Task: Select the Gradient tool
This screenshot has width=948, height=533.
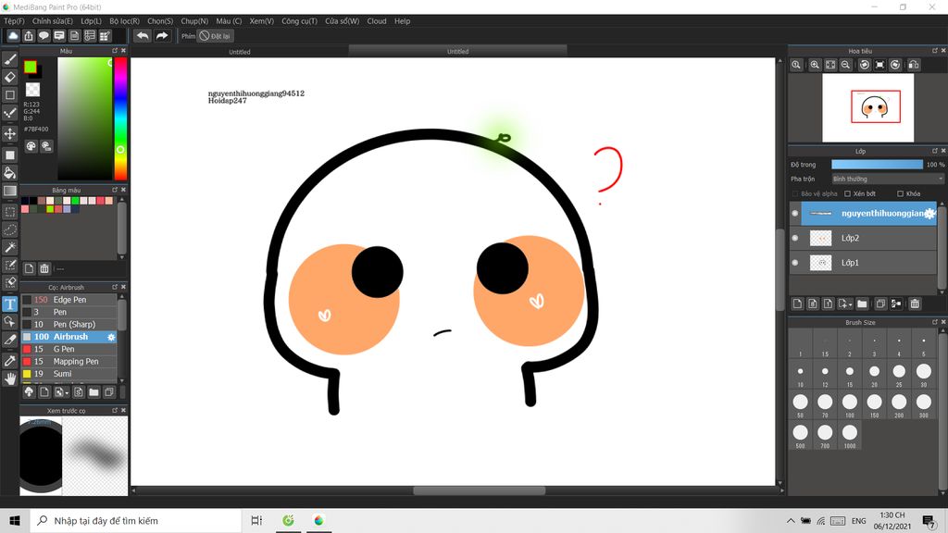Action: tap(9, 191)
